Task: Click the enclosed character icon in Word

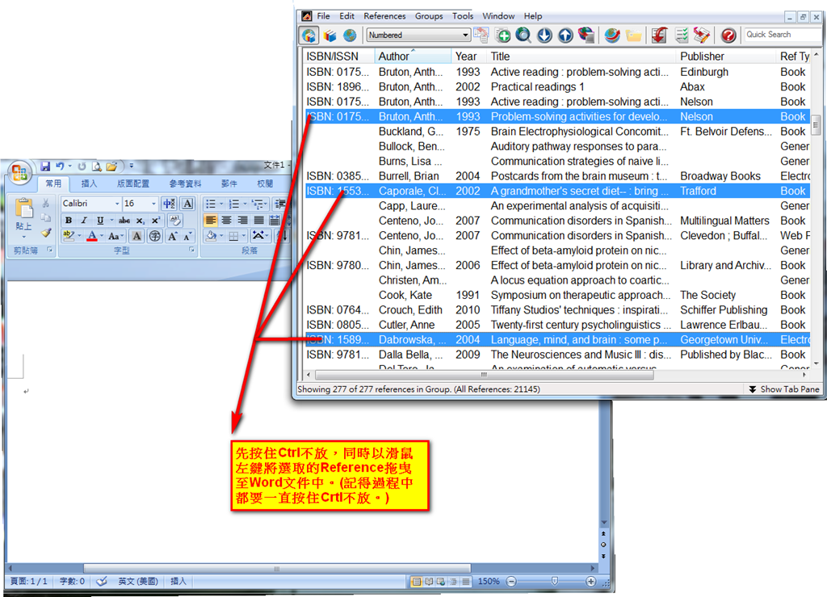Action: tap(154, 236)
